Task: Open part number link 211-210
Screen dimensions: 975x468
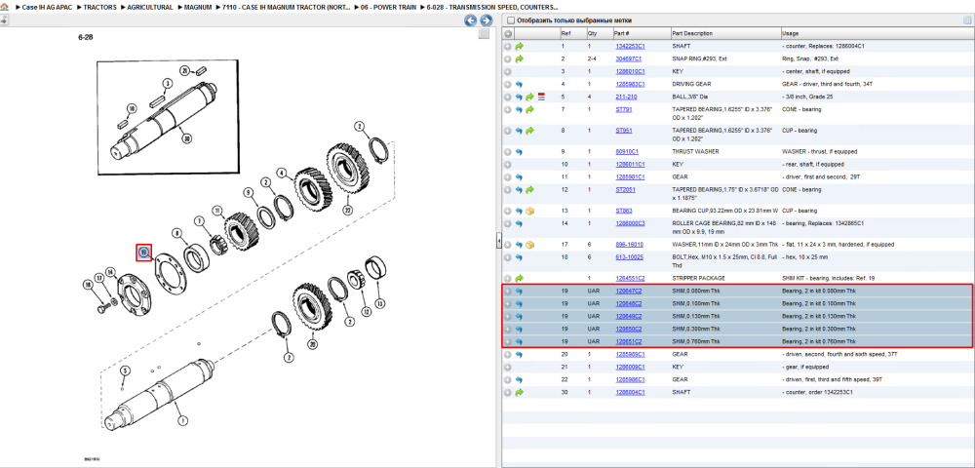Action: tap(626, 97)
